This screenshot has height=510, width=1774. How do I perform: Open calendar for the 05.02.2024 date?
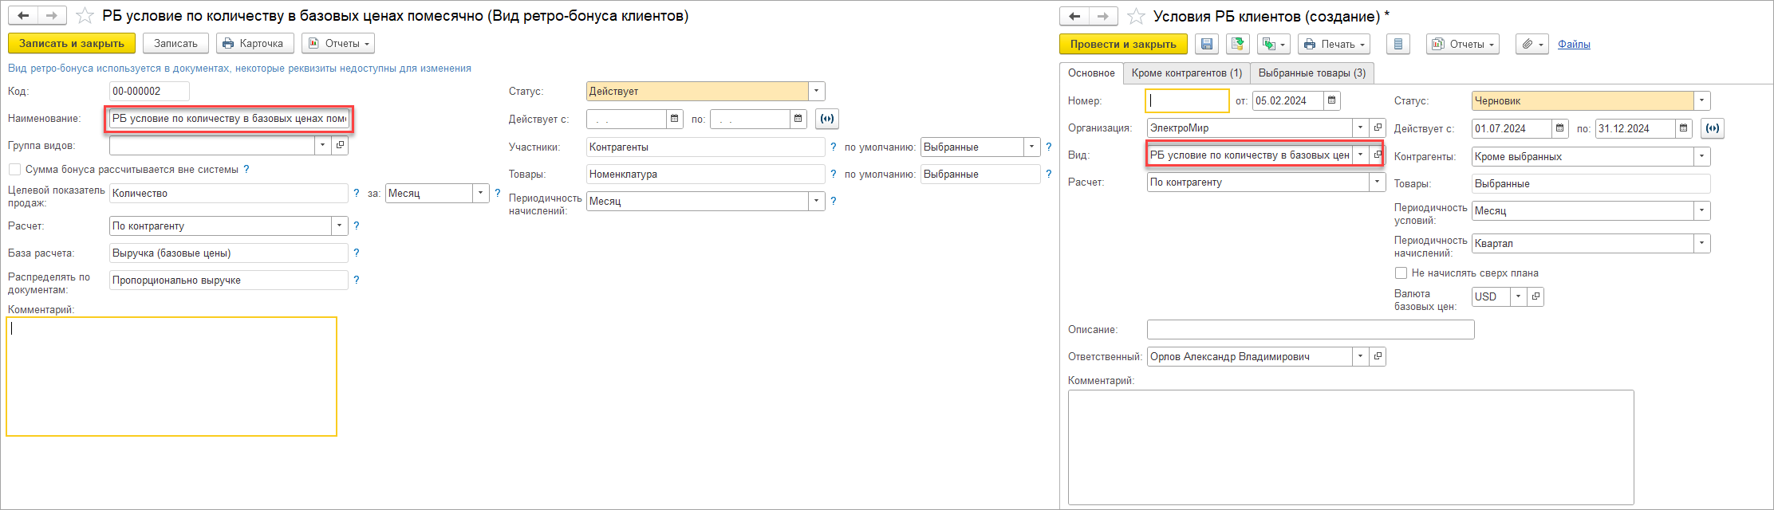click(x=1331, y=101)
